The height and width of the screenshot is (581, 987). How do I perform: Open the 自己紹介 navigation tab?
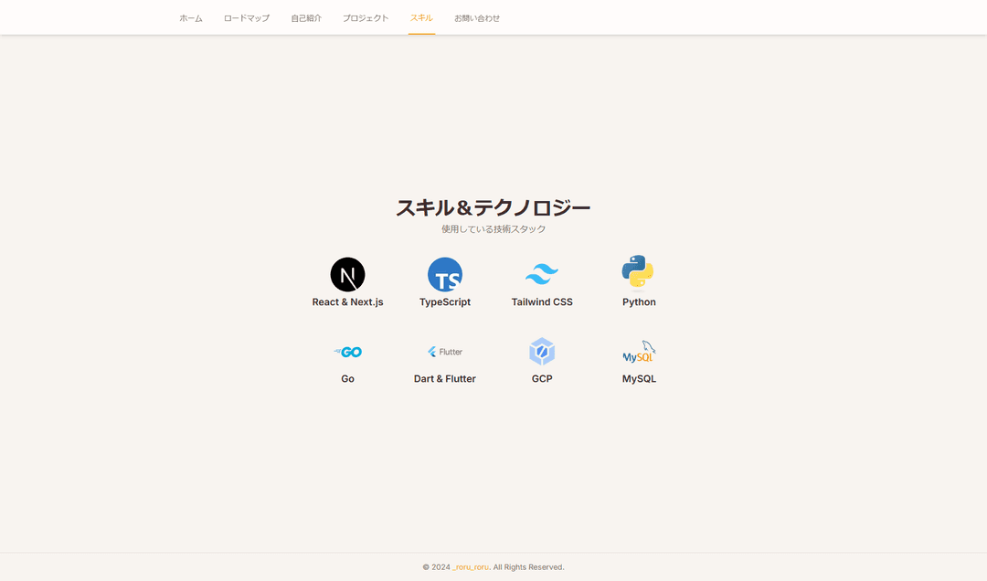[x=306, y=18]
